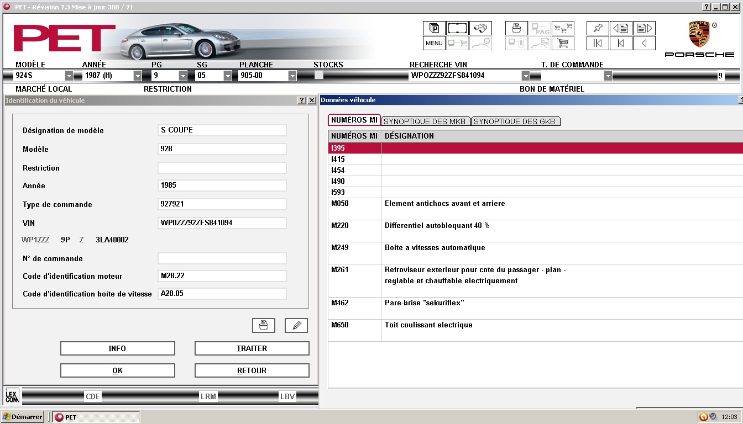Screen dimensions: 743x424
Task: Click greyed monitor-to-cart icon beside MENU
Action: coord(457,43)
